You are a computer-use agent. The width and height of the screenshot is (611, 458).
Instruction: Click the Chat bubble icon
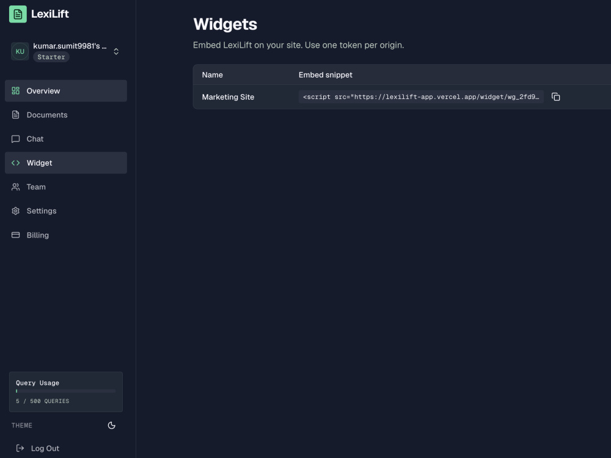[16, 139]
